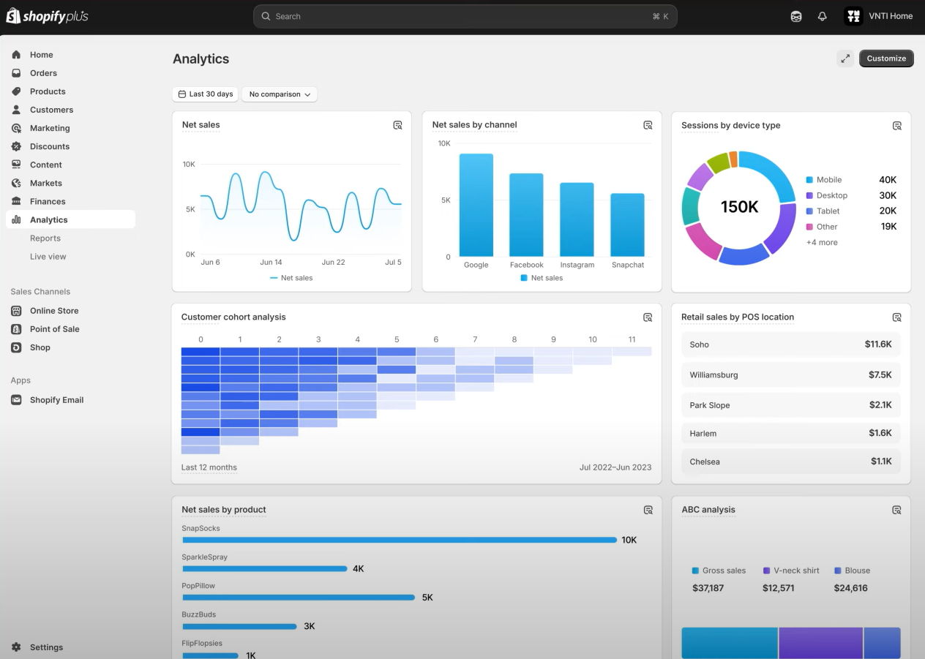
Task: Open the notifications bell
Action: [822, 16]
